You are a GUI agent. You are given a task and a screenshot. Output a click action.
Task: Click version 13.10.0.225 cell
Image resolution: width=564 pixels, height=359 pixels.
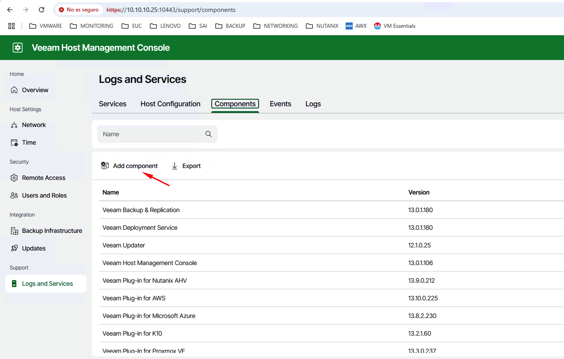click(x=423, y=298)
